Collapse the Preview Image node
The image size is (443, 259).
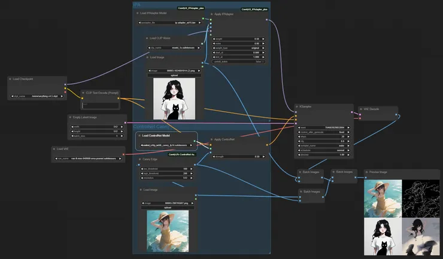click(x=366, y=172)
